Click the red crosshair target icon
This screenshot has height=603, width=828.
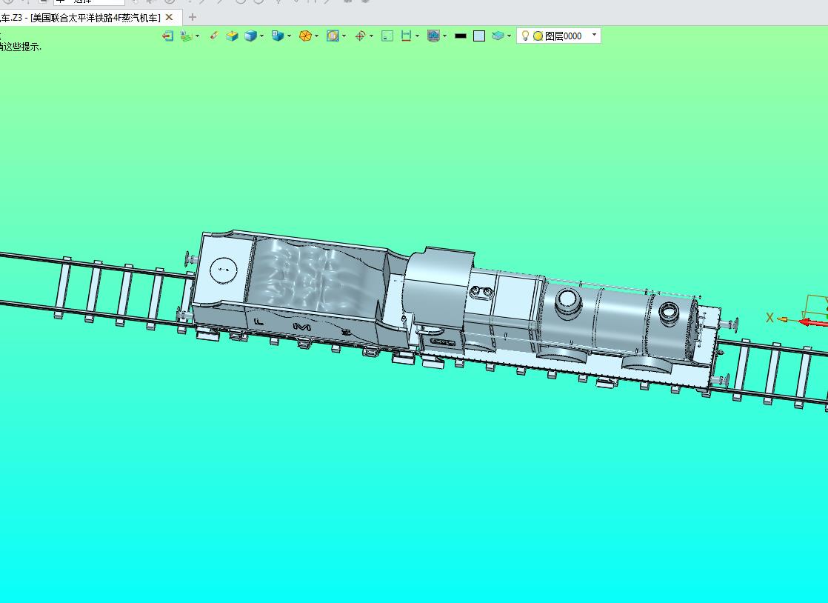tap(360, 36)
